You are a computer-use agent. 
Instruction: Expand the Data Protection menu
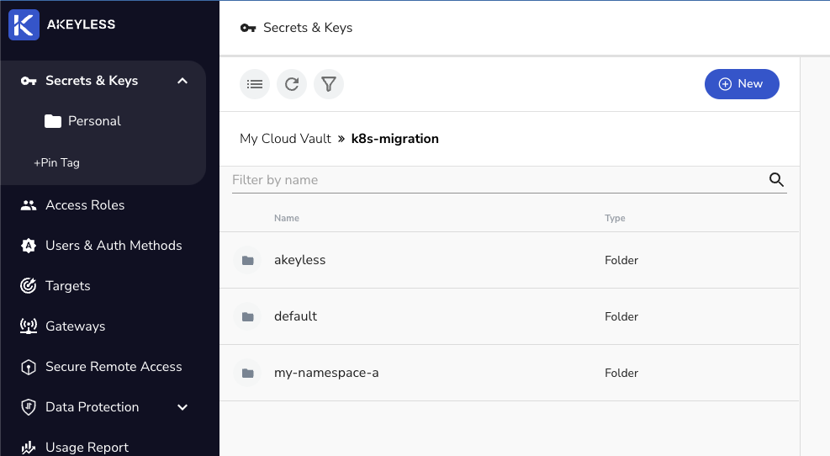[182, 407]
